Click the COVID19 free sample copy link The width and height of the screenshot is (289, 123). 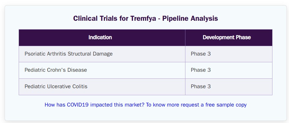(146, 105)
